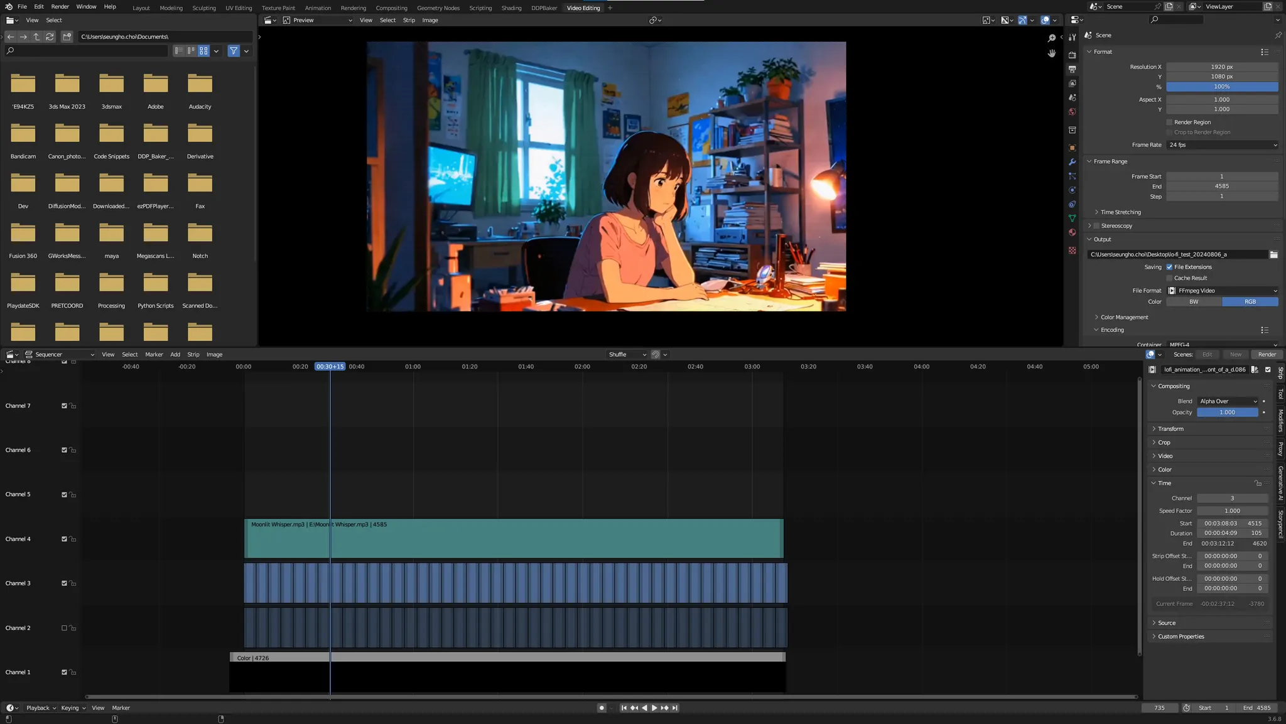
Task: Click the file browser refresh icon
Action: [x=50, y=36]
